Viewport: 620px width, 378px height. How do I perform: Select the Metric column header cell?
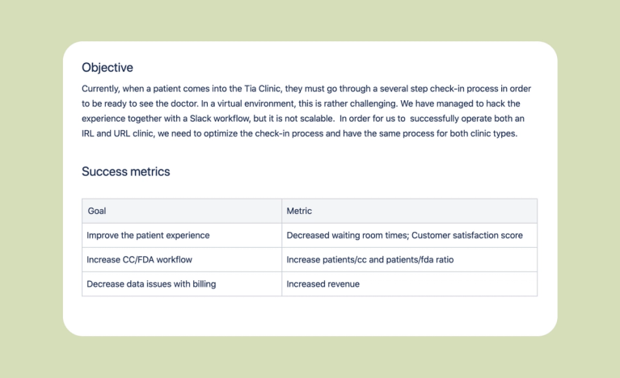click(x=409, y=211)
